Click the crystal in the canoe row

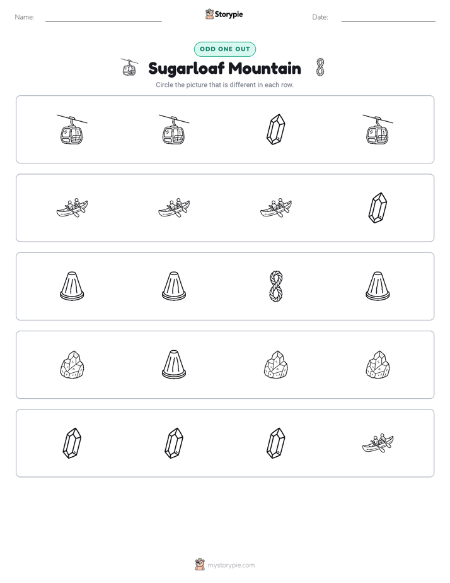378,208
